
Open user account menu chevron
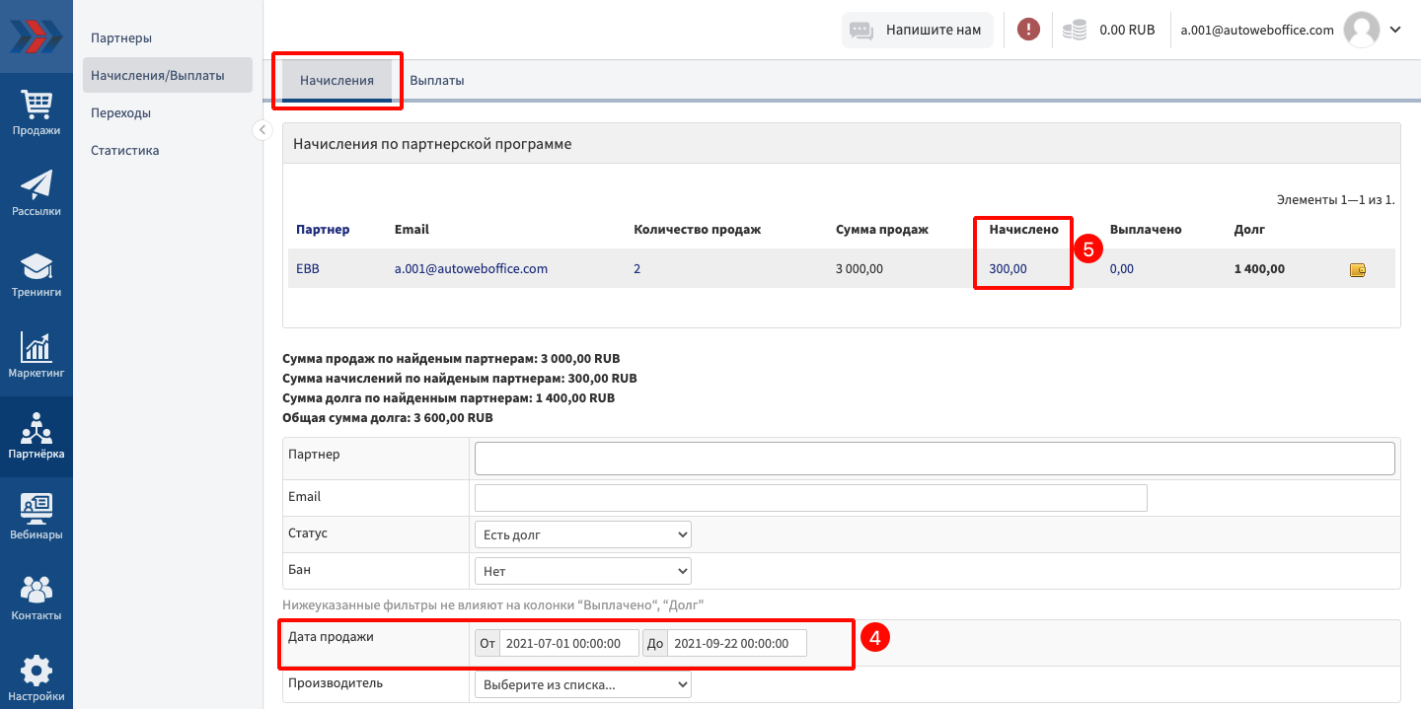click(x=1395, y=30)
